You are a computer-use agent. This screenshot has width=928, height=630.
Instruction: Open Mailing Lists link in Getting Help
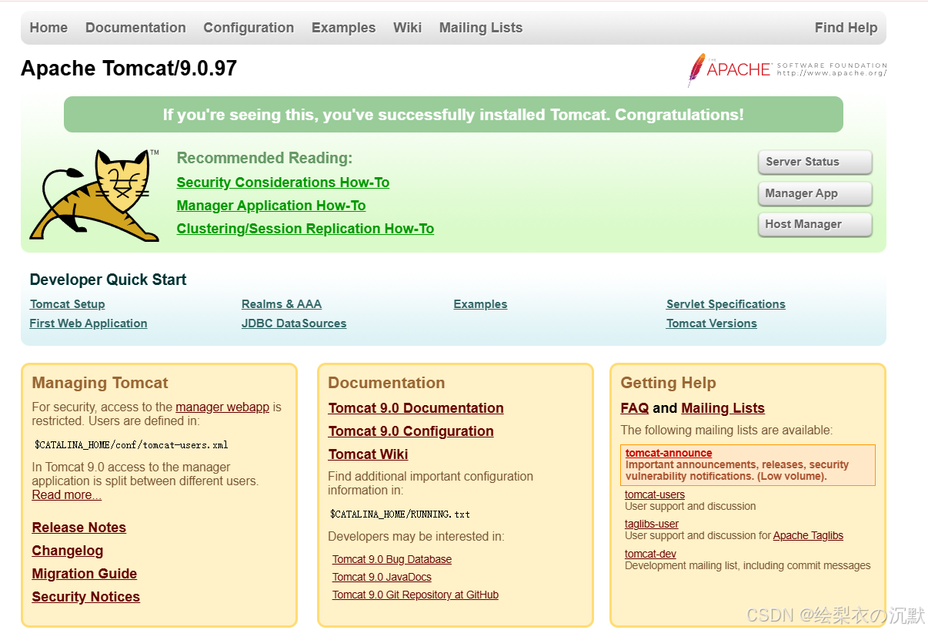coord(723,408)
